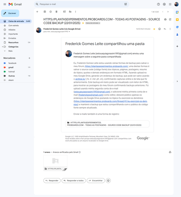Expand recipient details dropdown arrow
This screenshot has width=181, height=197.
[69, 32]
